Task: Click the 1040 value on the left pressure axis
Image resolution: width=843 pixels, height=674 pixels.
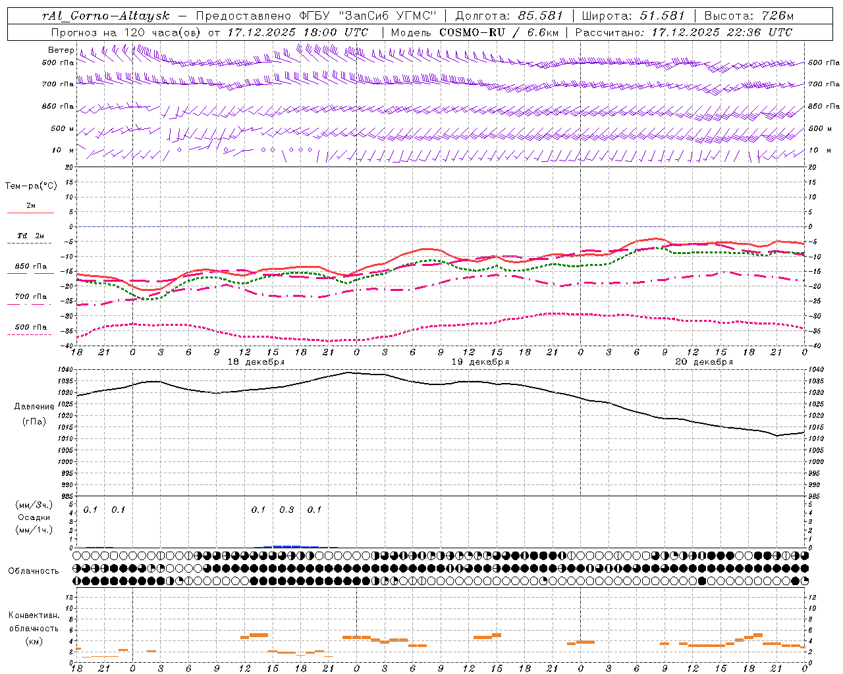Action: click(x=65, y=370)
